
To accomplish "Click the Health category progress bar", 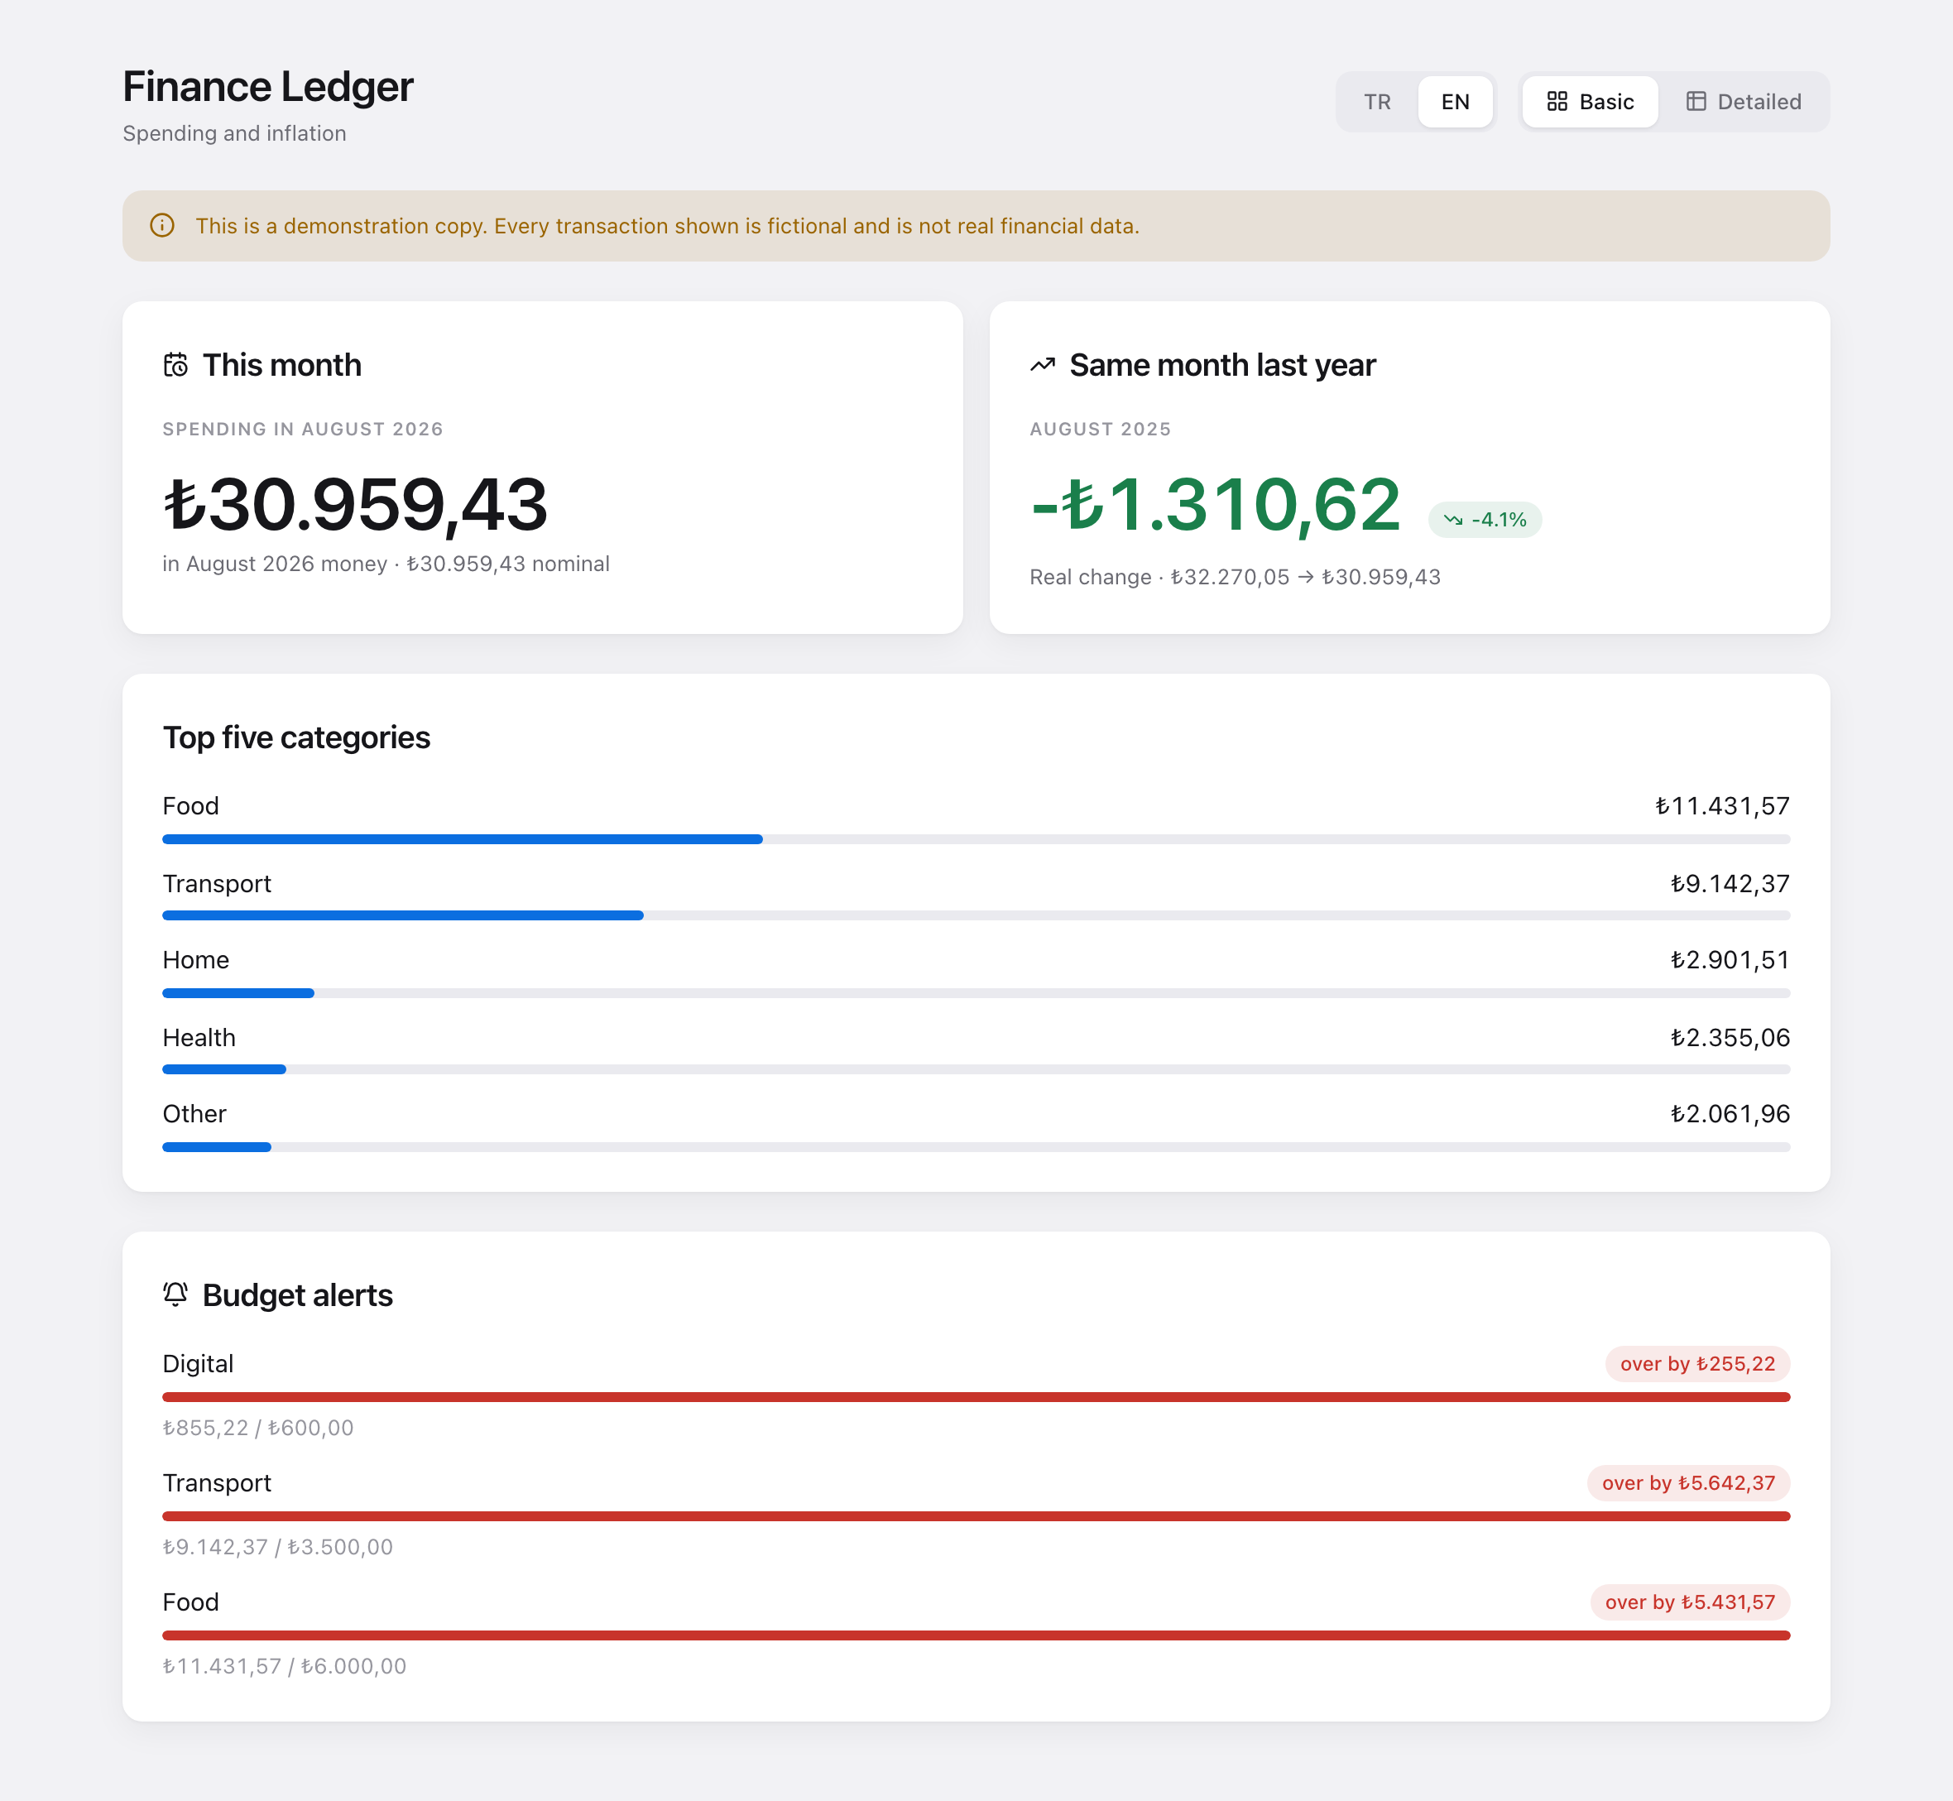I will (976, 1070).
